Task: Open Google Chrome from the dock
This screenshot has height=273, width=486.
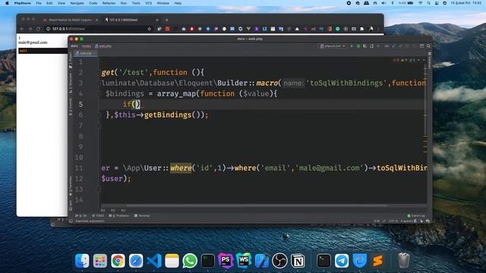Action: coord(118,261)
